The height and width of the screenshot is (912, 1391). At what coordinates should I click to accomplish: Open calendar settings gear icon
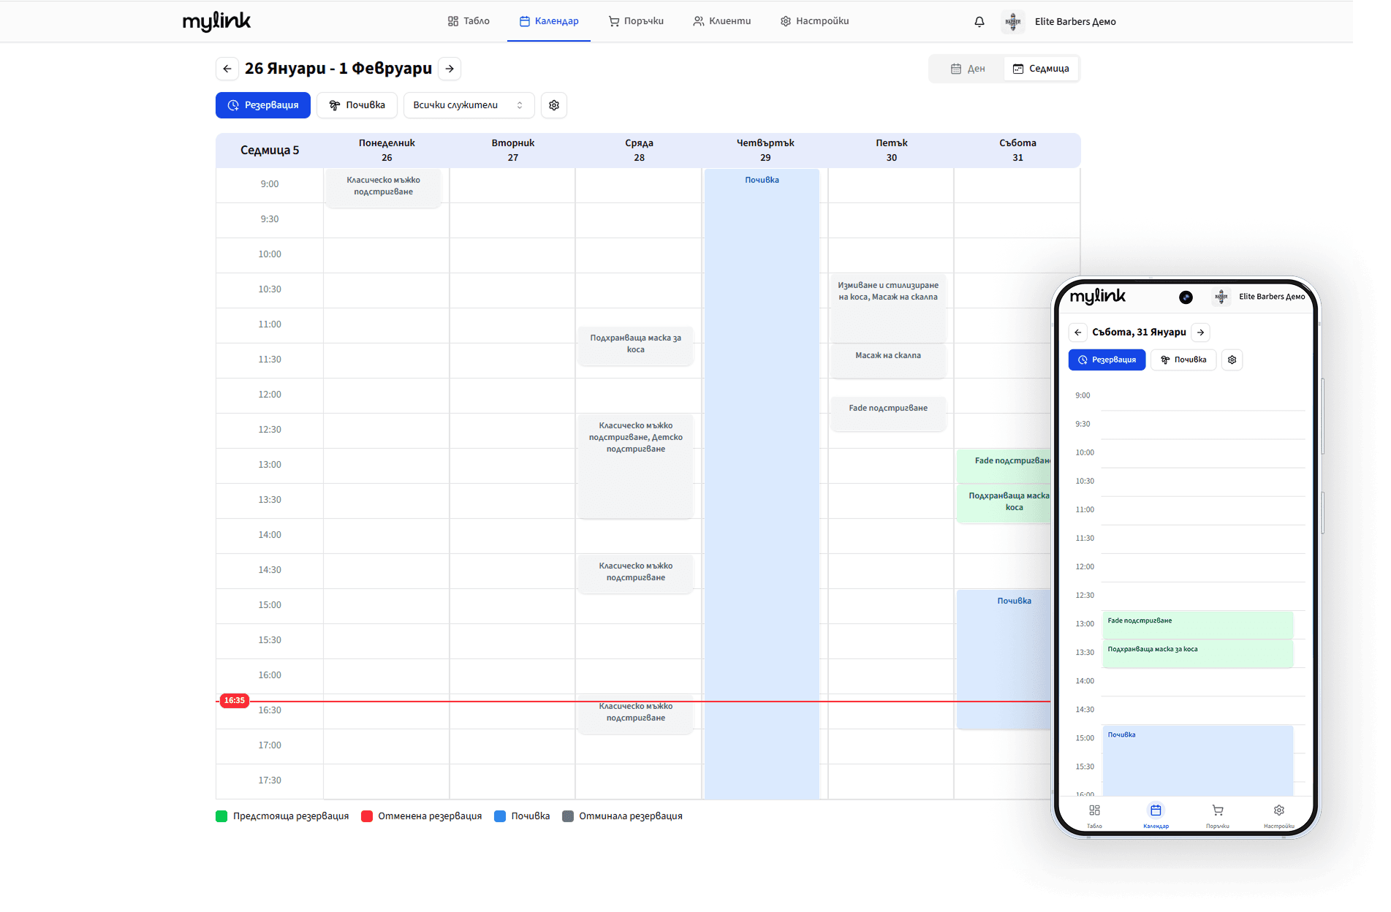(554, 105)
